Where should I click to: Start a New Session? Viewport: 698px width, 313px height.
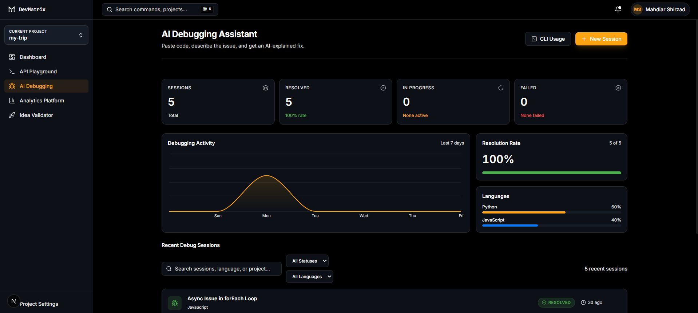601,39
